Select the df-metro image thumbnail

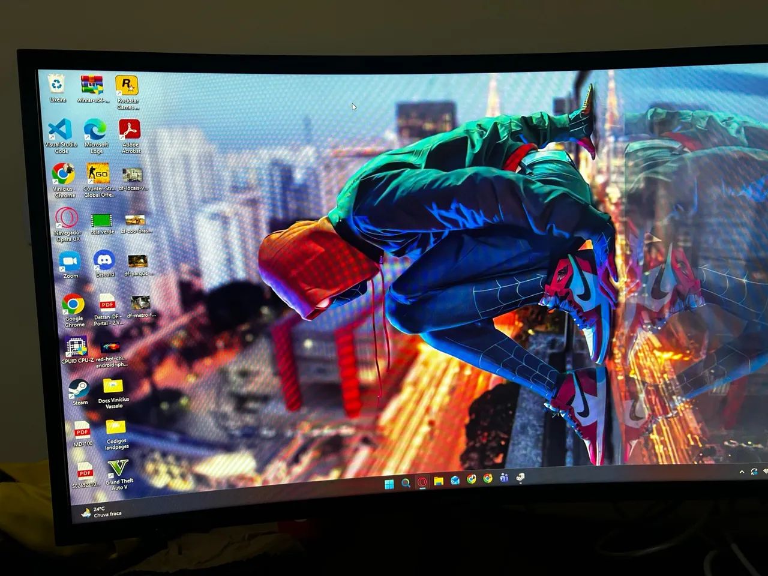pyautogui.click(x=141, y=305)
